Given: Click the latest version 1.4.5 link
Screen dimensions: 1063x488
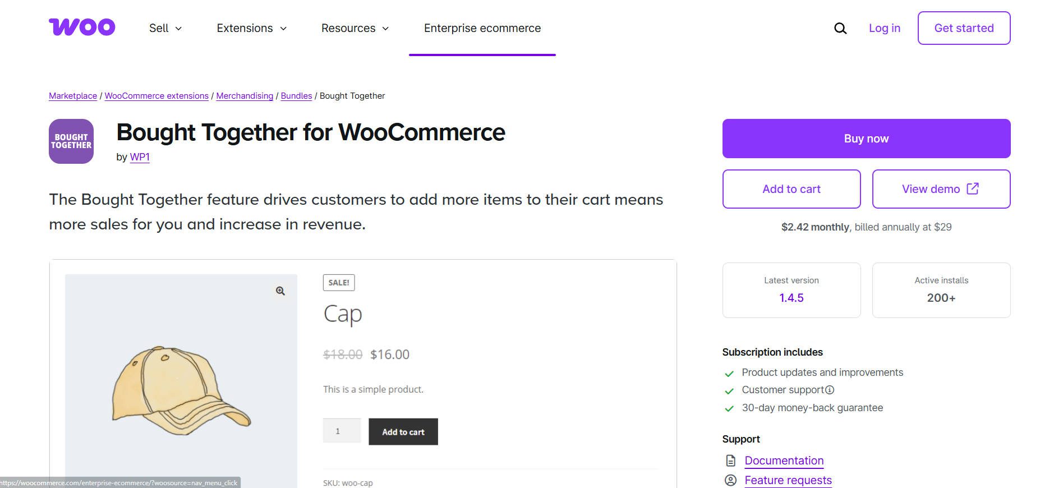Looking at the screenshot, I should coord(791,298).
